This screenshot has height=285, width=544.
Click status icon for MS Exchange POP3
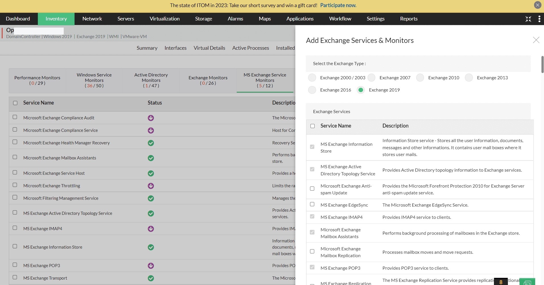151,266
